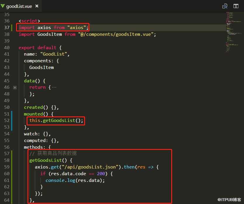Click the mounted() hook declaration
Viewport: 244px width, 204px height.
tap(39, 114)
